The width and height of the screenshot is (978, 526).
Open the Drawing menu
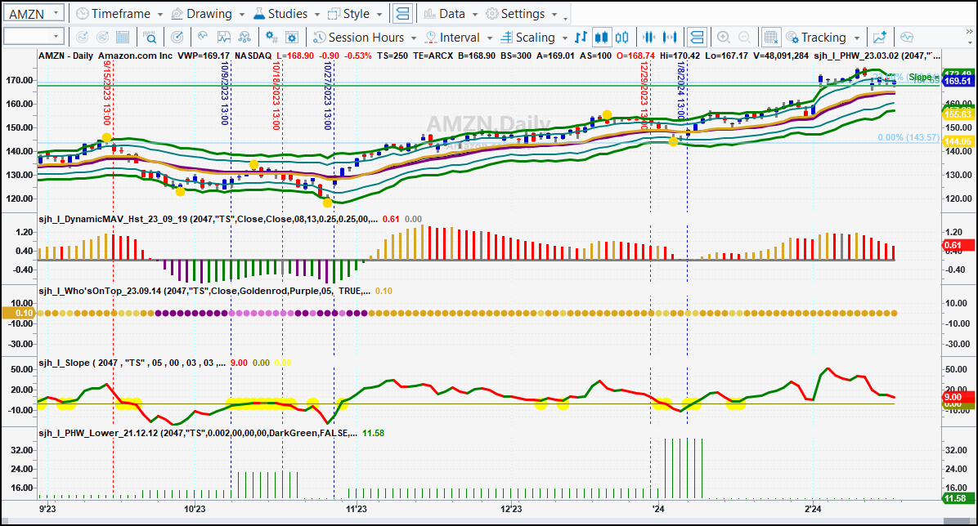(x=208, y=14)
